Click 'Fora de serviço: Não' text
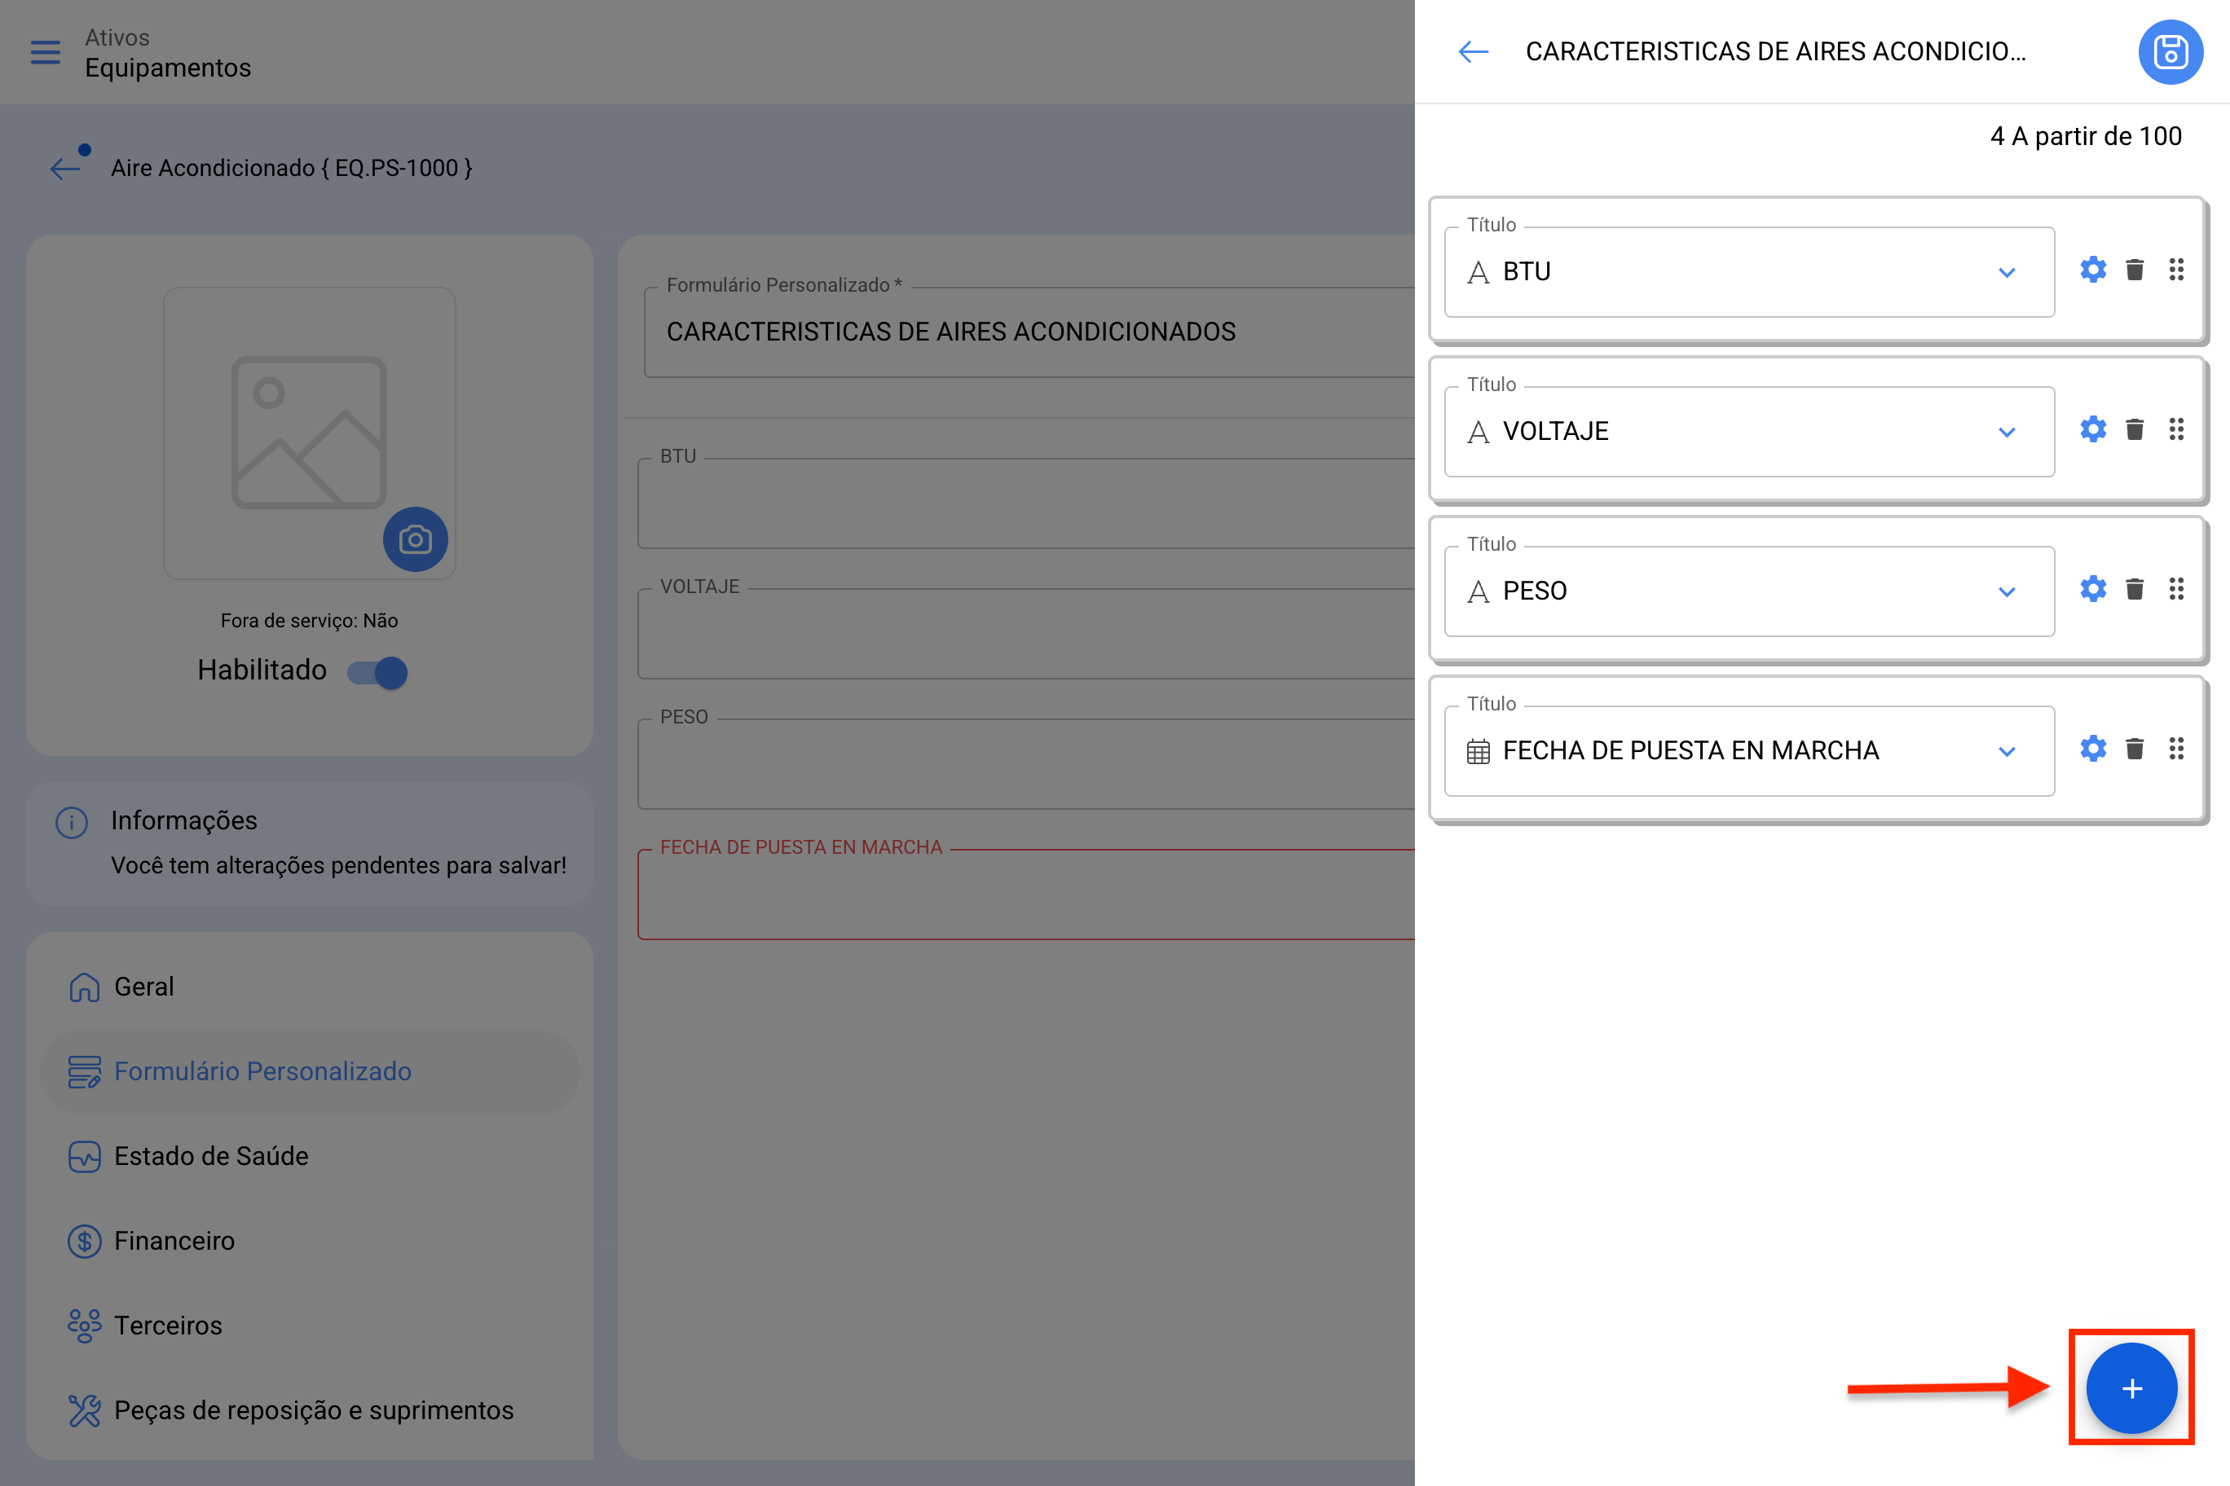Viewport: 2230px width, 1486px height. point(309,621)
